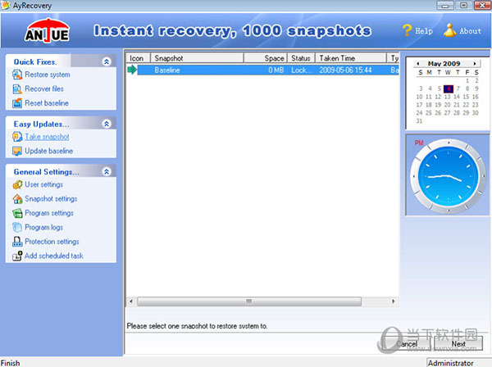This screenshot has width=492, height=367.
Task: Sort by Status column header
Action: 301,58
